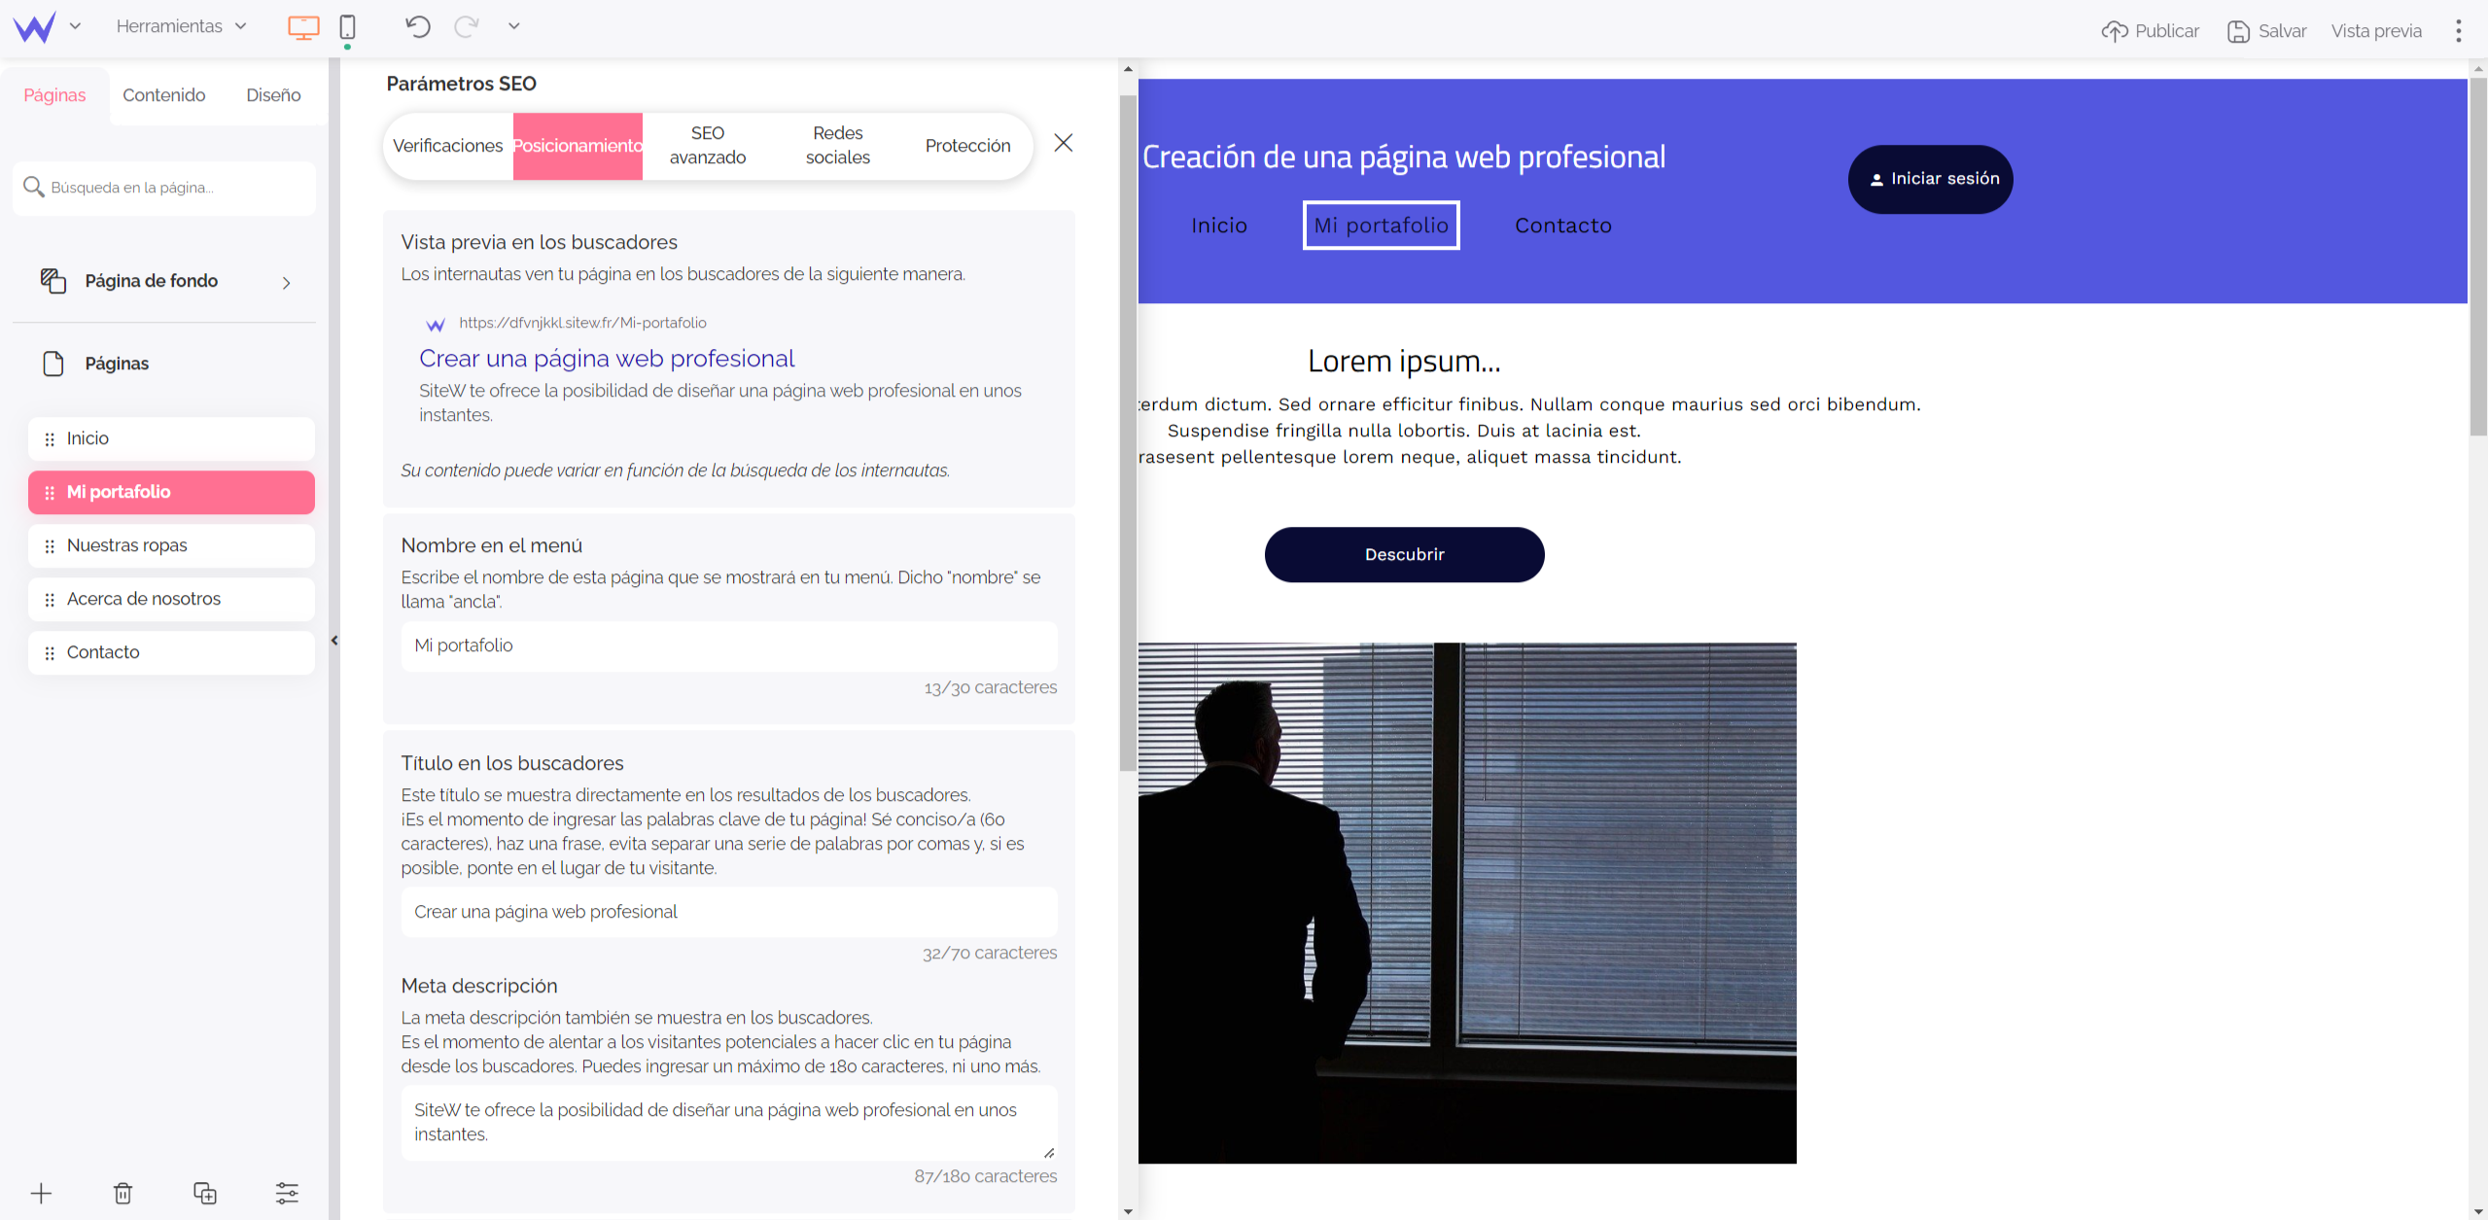Open the dropdown arrow next to SiteW logo
The height and width of the screenshot is (1220, 2488).
click(75, 26)
